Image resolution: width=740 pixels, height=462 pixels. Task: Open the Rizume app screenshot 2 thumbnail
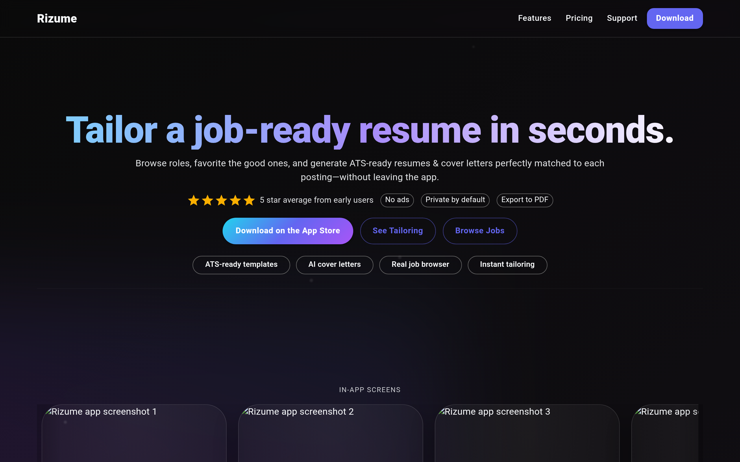(x=330, y=437)
